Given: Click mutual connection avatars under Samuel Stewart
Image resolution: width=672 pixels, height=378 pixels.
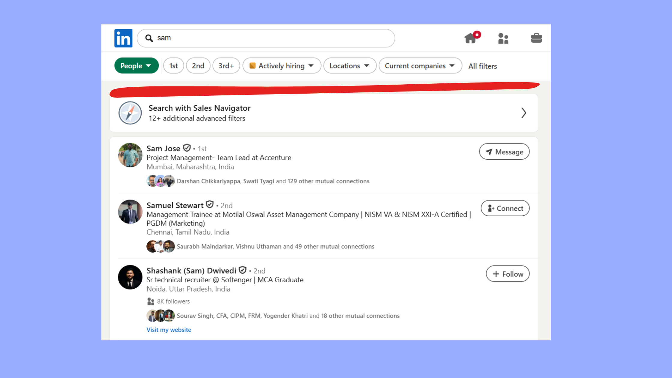Looking at the screenshot, I should pyautogui.click(x=161, y=246).
